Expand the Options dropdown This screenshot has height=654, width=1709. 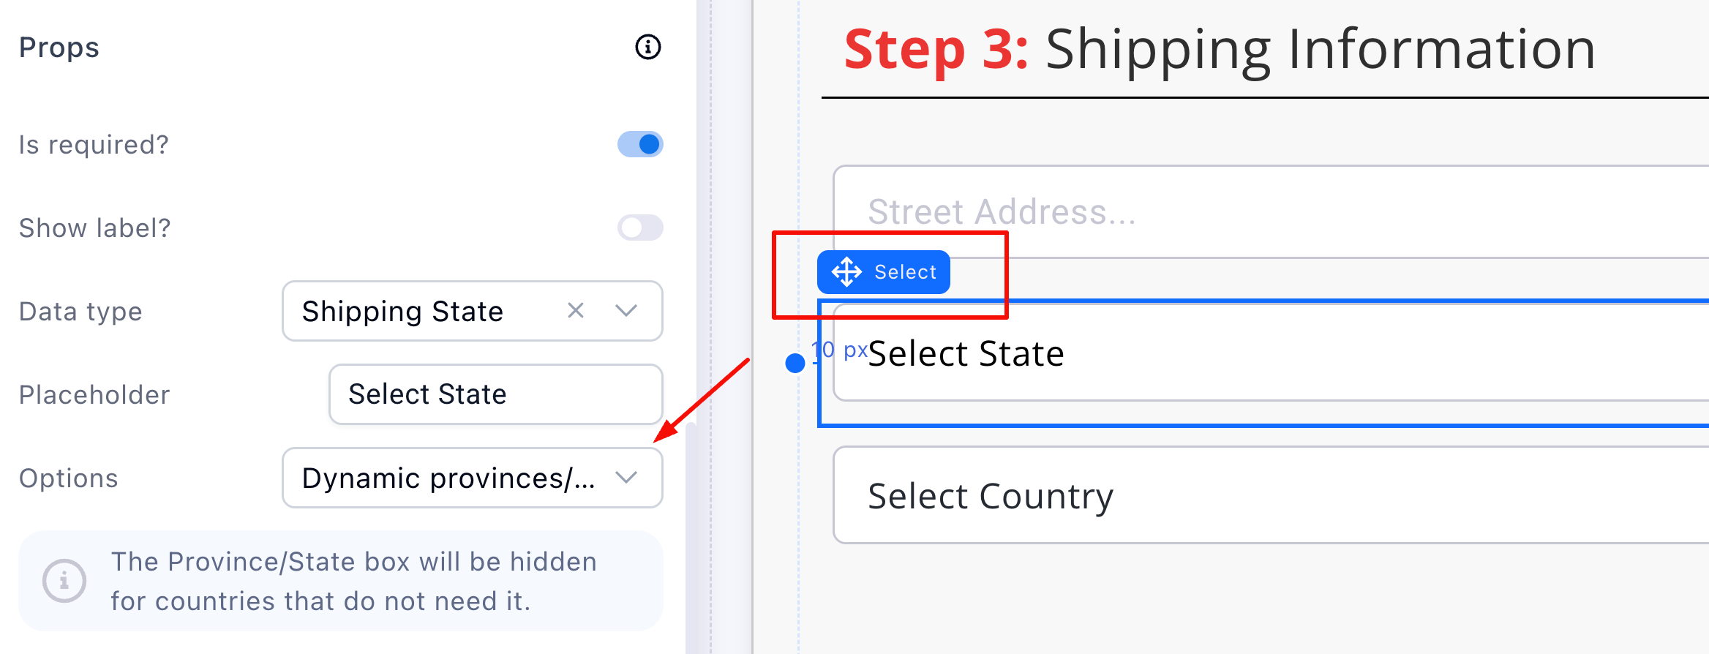(626, 478)
